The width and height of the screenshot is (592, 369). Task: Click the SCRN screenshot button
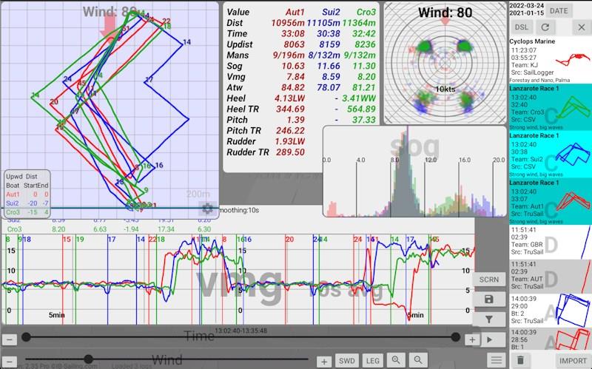489,280
